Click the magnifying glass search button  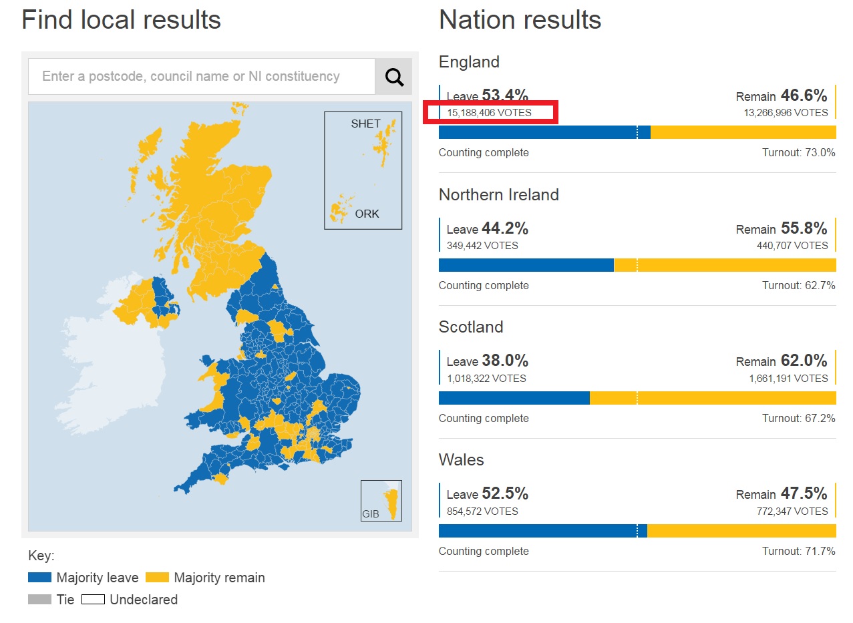(x=393, y=77)
